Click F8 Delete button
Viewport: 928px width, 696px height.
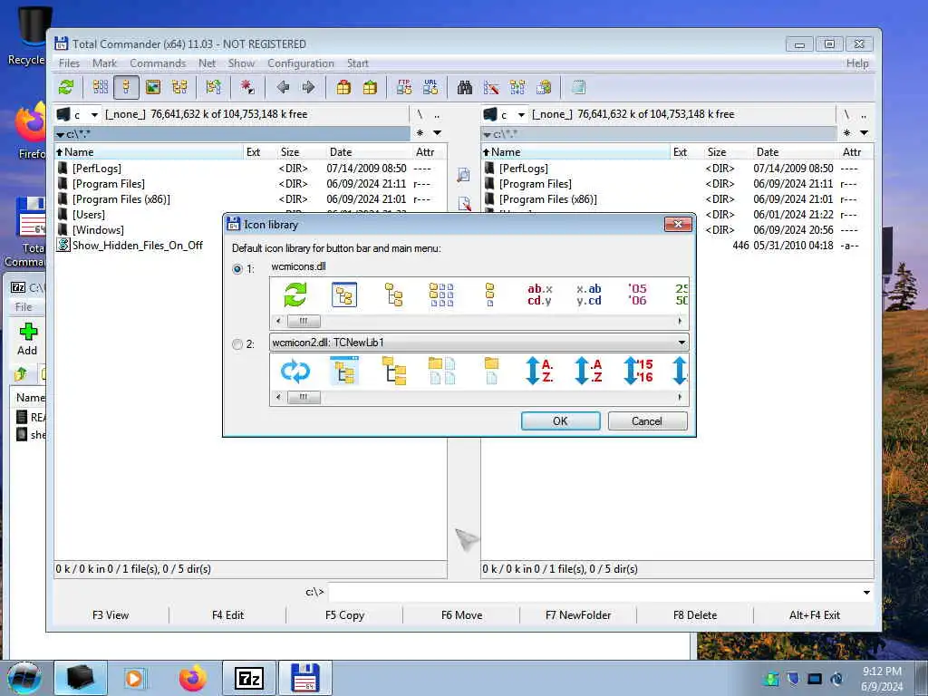point(695,615)
